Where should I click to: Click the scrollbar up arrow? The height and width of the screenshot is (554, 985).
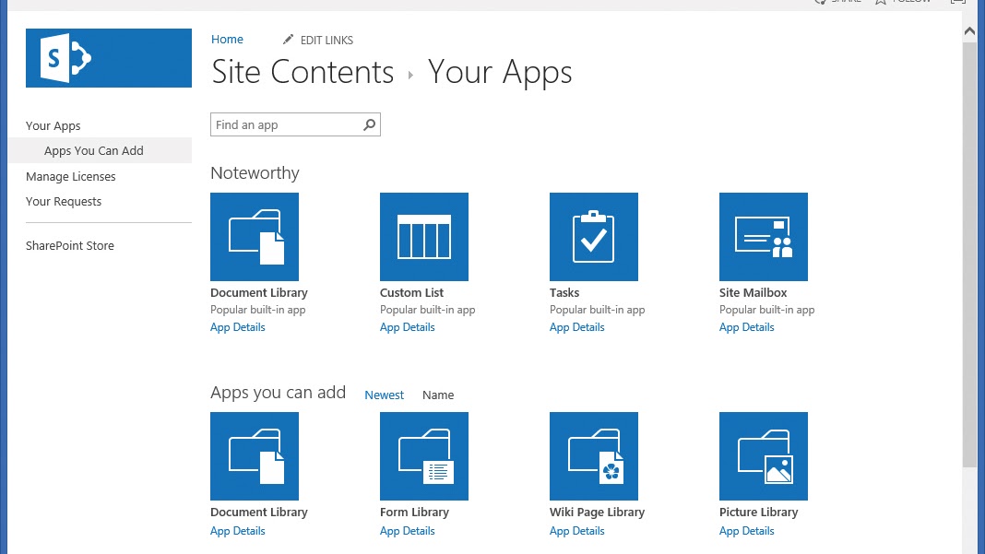pos(970,30)
